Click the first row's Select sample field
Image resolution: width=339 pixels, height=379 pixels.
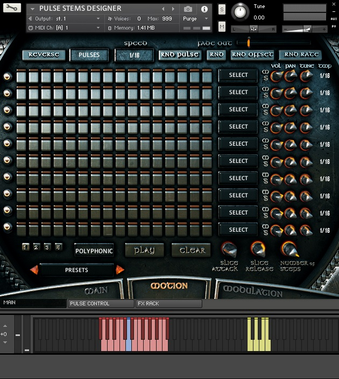coord(238,75)
